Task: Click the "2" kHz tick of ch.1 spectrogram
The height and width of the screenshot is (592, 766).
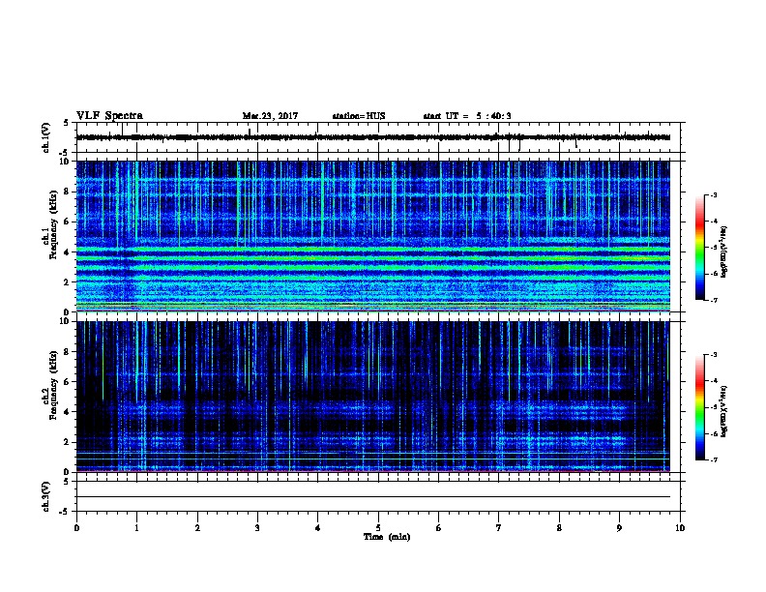Action: (67, 281)
